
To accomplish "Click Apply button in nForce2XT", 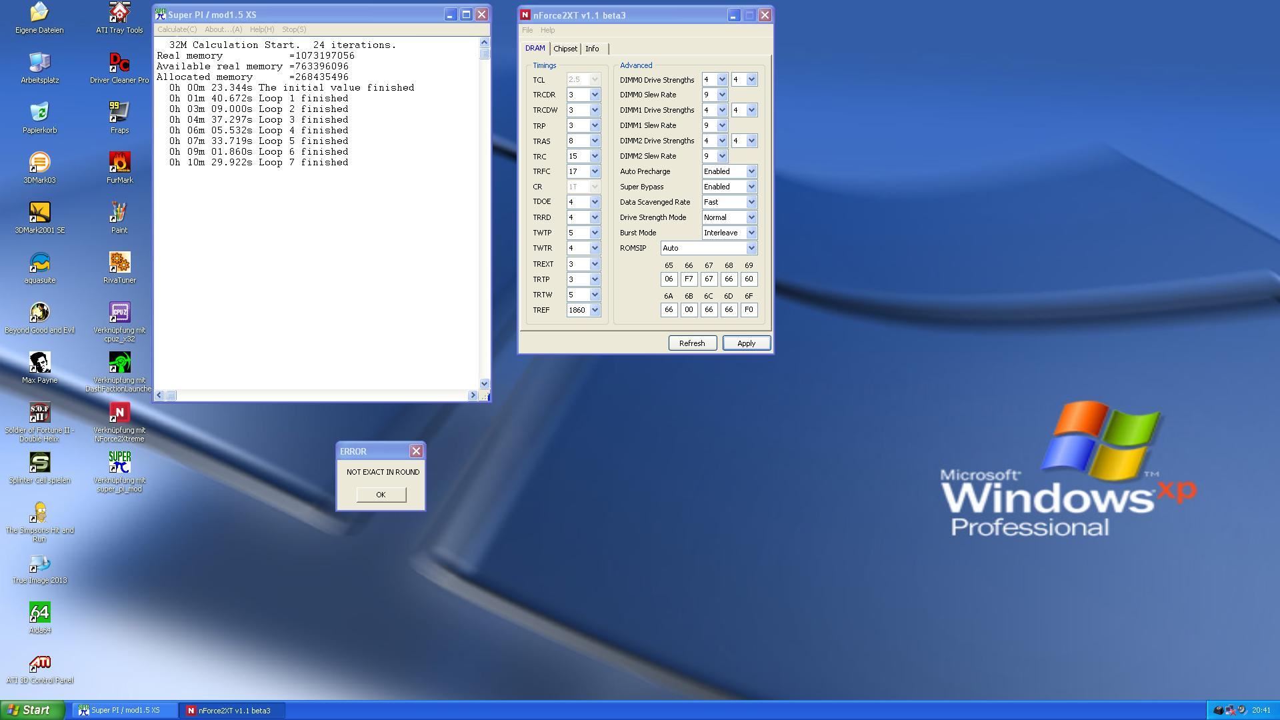I will (746, 343).
